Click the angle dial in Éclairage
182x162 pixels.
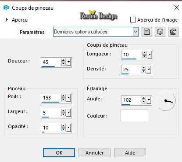(166, 101)
